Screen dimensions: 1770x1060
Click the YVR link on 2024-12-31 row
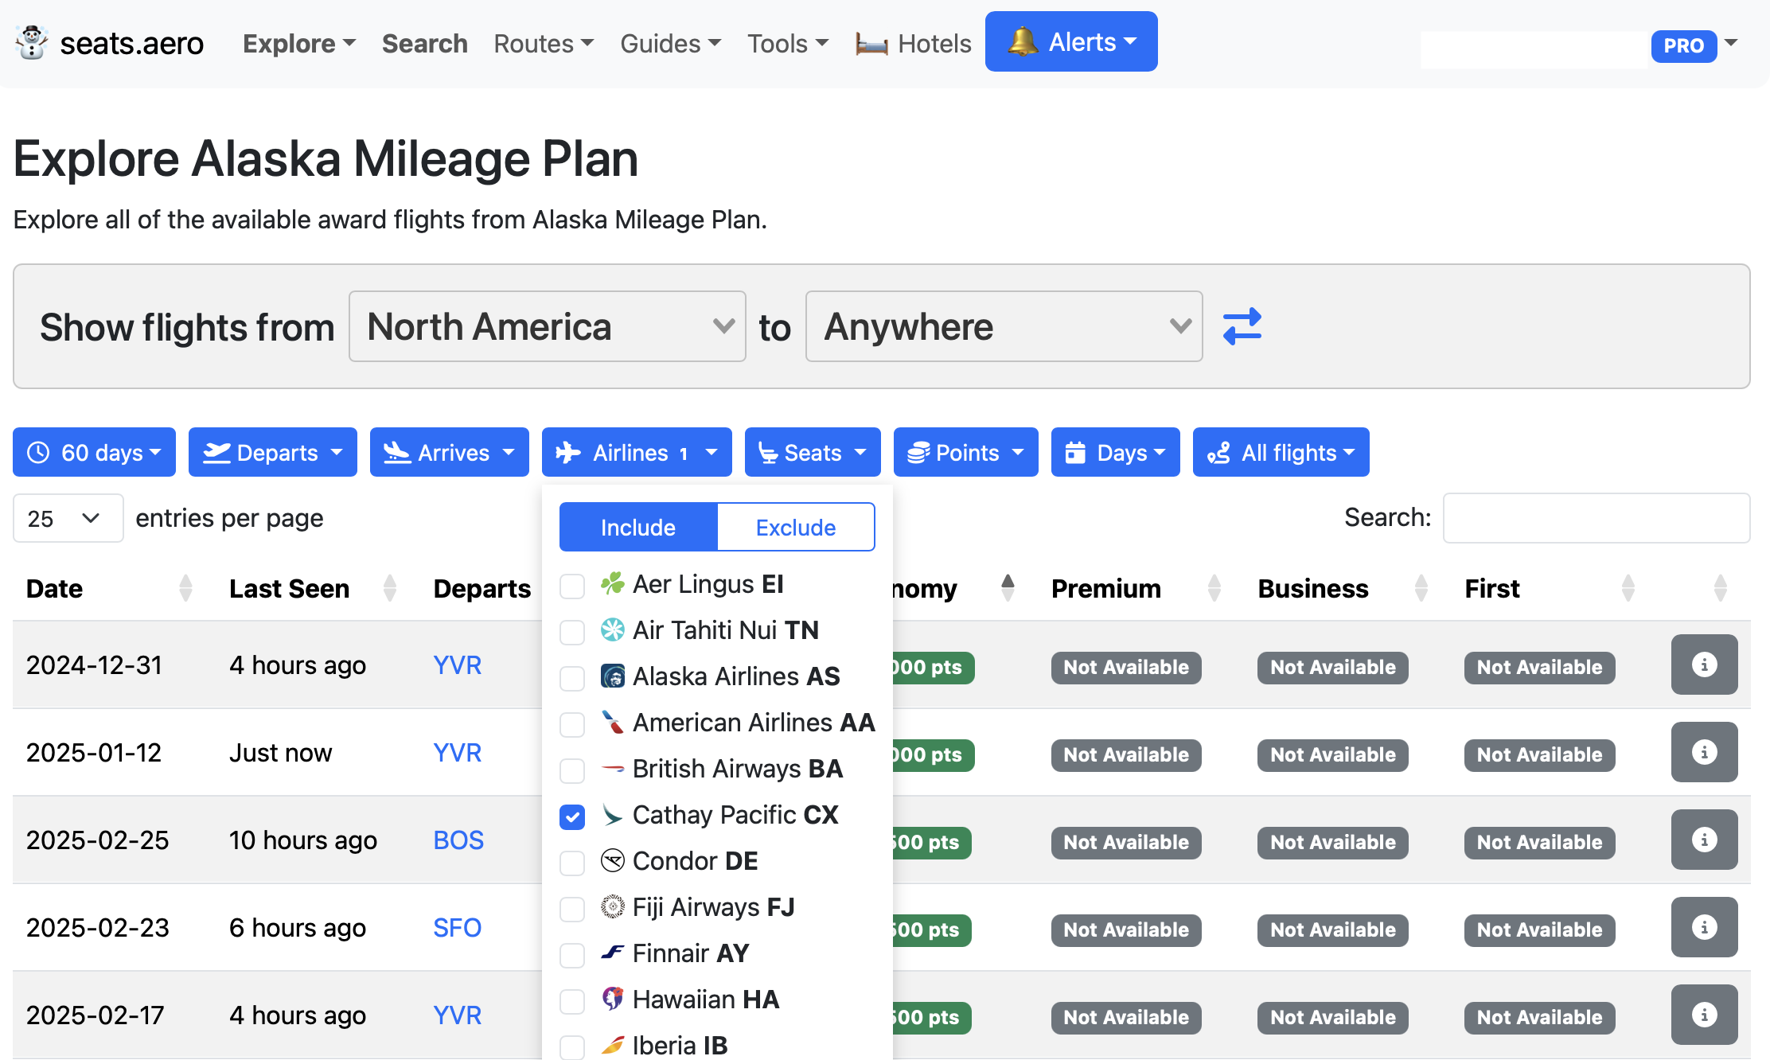(457, 664)
